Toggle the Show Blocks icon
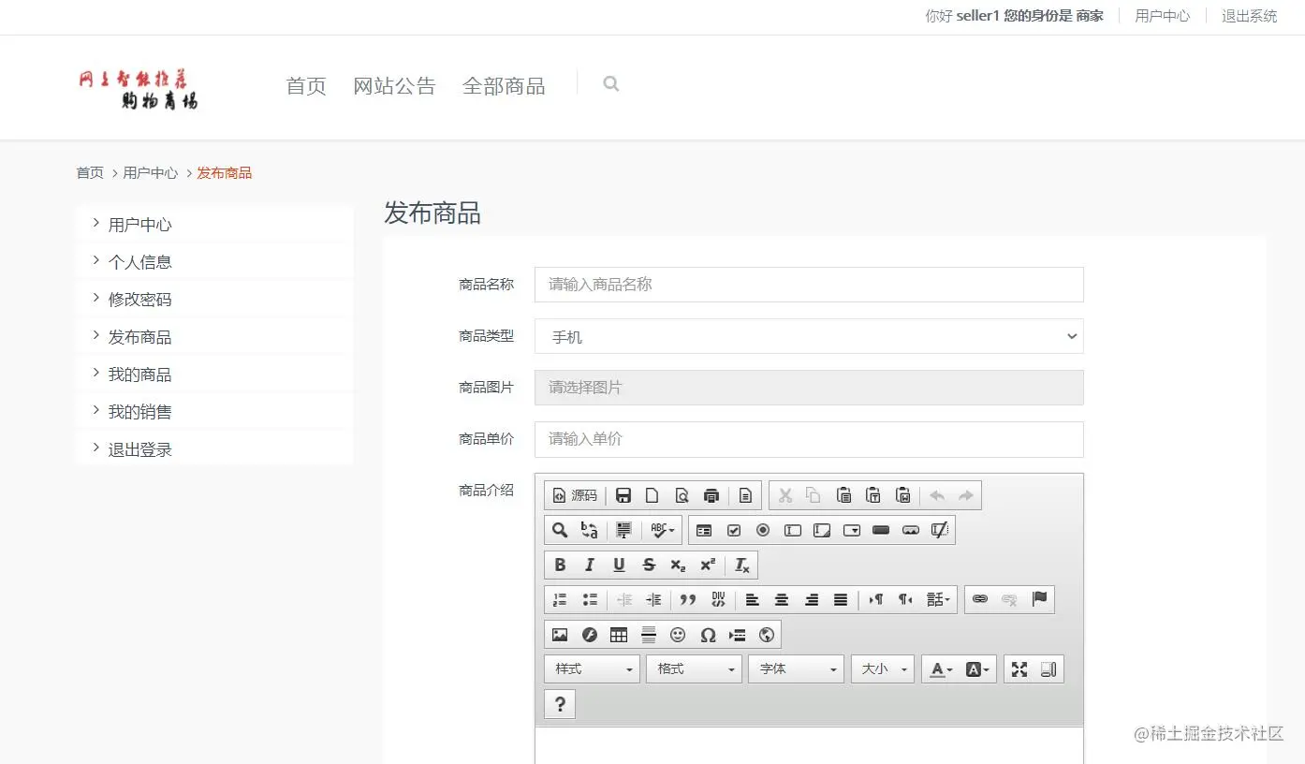 (x=1049, y=668)
